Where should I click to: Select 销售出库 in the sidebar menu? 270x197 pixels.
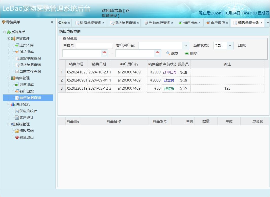pos(22,84)
